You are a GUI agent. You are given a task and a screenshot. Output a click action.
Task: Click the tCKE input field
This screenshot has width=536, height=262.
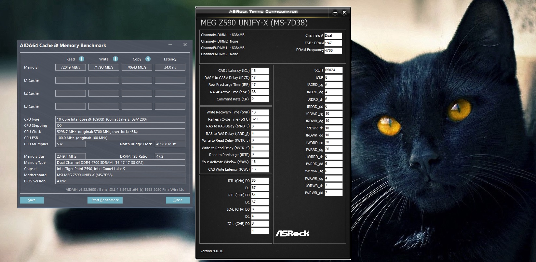334,78
